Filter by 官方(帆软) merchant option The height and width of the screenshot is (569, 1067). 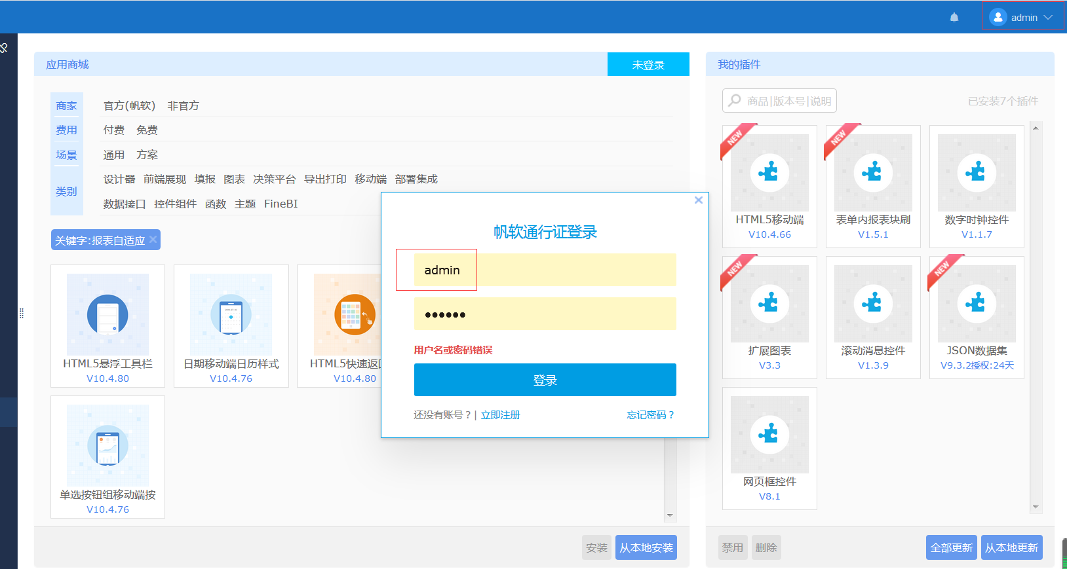click(129, 106)
